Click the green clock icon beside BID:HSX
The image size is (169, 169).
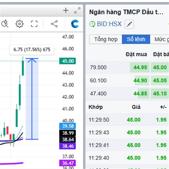coord(92,24)
